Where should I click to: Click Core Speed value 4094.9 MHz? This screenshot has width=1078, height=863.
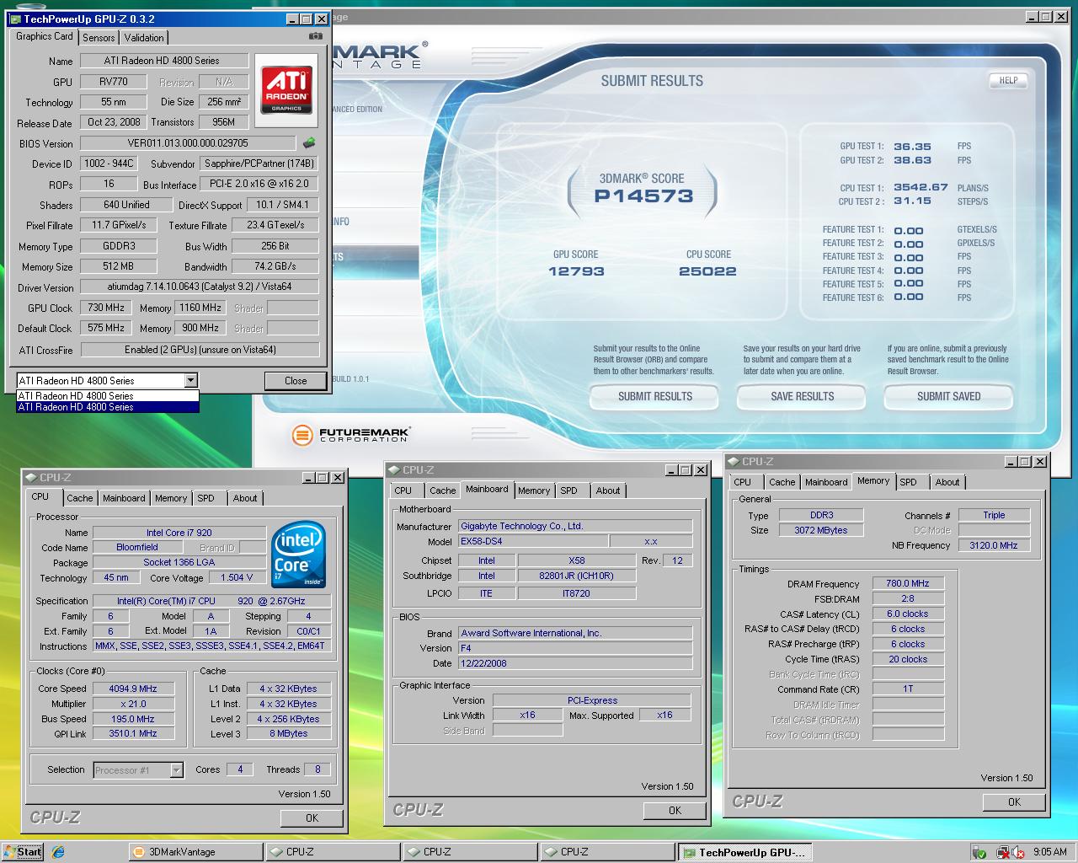133,689
